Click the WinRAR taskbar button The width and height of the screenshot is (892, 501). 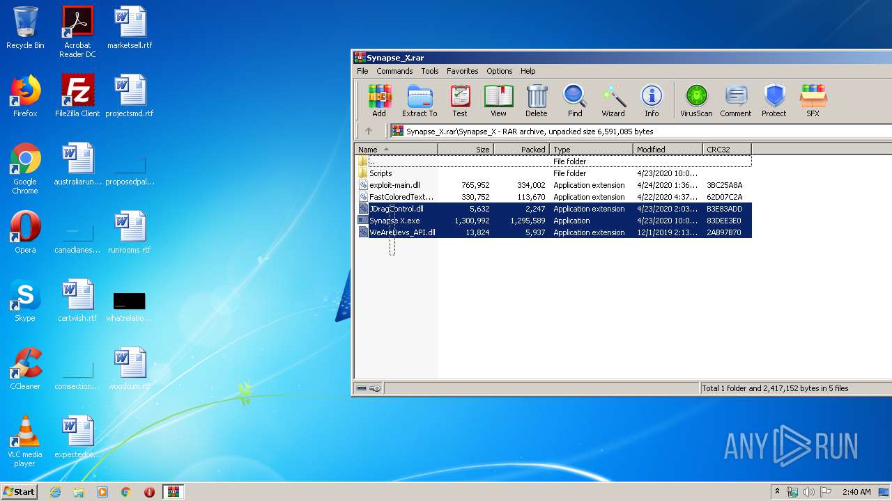173,492
